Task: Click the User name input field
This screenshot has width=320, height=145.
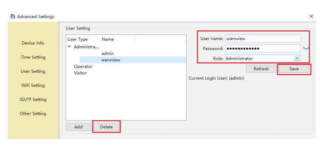Action: (263, 39)
